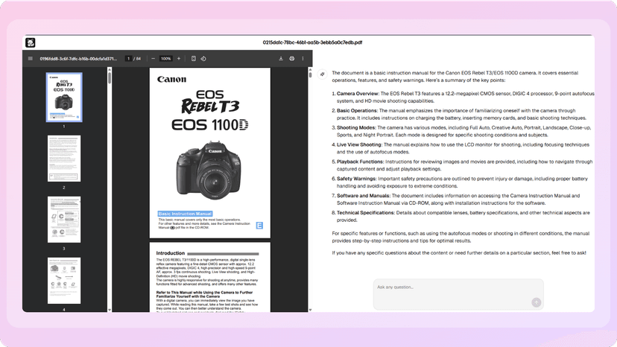
Task: Toggle the PDF sidebar hamburger menu
Action: [x=31, y=59]
